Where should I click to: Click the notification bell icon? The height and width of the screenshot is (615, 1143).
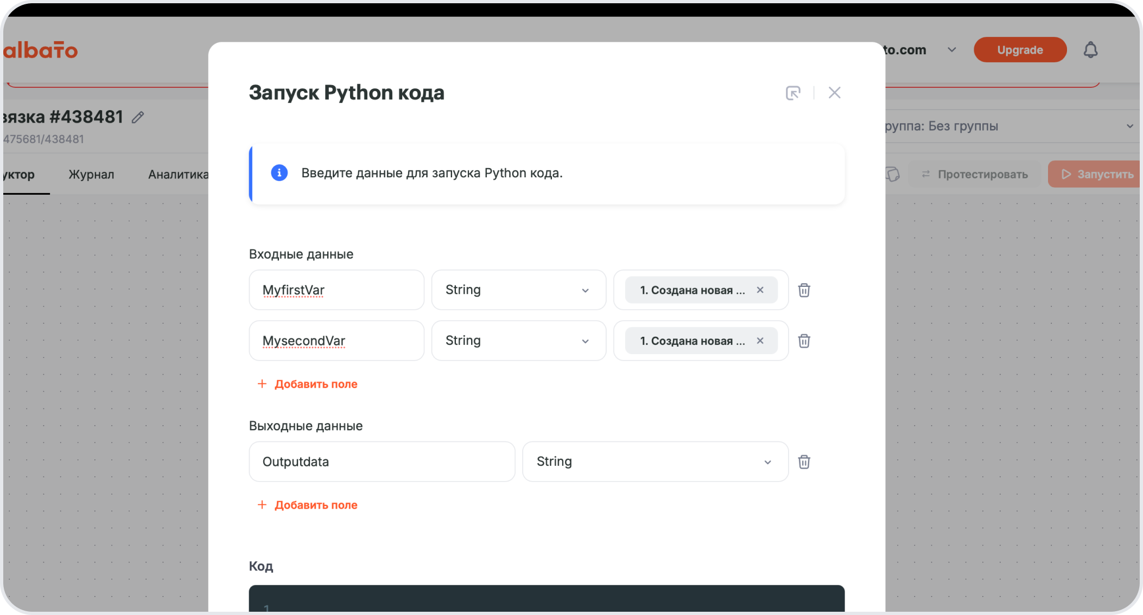click(x=1090, y=50)
